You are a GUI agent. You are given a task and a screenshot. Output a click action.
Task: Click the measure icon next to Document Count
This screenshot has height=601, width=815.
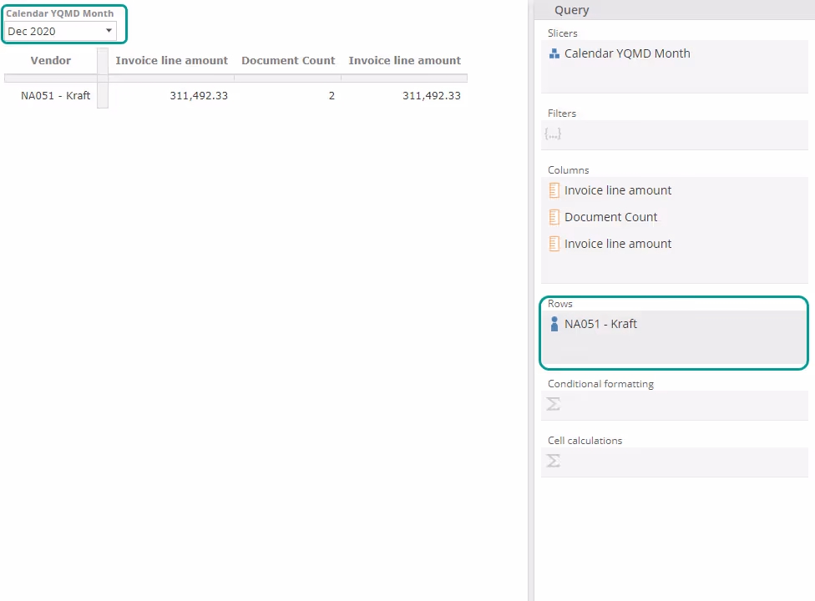click(554, 217)
